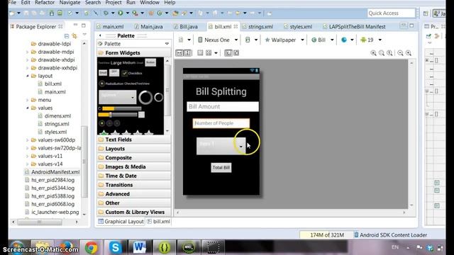
Task: Click the New Java Package toolbar icon
Action: pyautogui.click(x=151, y=13)
